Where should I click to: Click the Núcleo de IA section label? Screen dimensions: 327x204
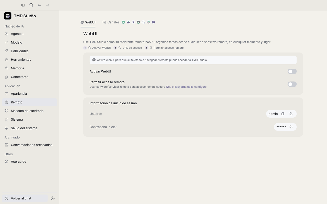click(14, 26)
